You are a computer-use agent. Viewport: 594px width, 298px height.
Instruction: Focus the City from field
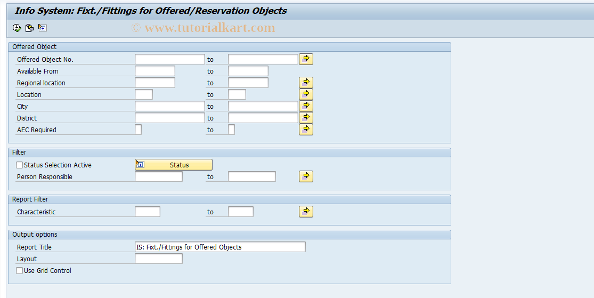[170, 106]
